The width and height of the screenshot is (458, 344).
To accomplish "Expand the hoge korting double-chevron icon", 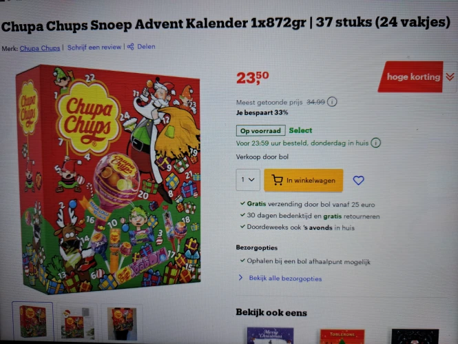I will (x=450, y=77).
